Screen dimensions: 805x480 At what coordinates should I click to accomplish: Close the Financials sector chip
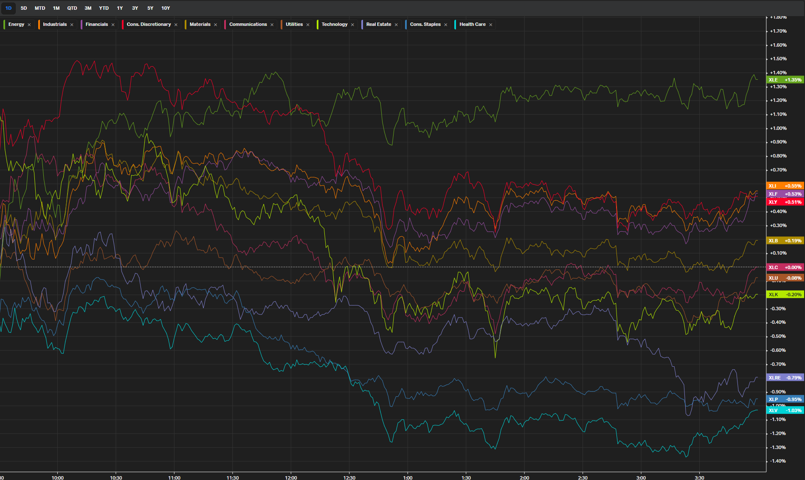113,25
